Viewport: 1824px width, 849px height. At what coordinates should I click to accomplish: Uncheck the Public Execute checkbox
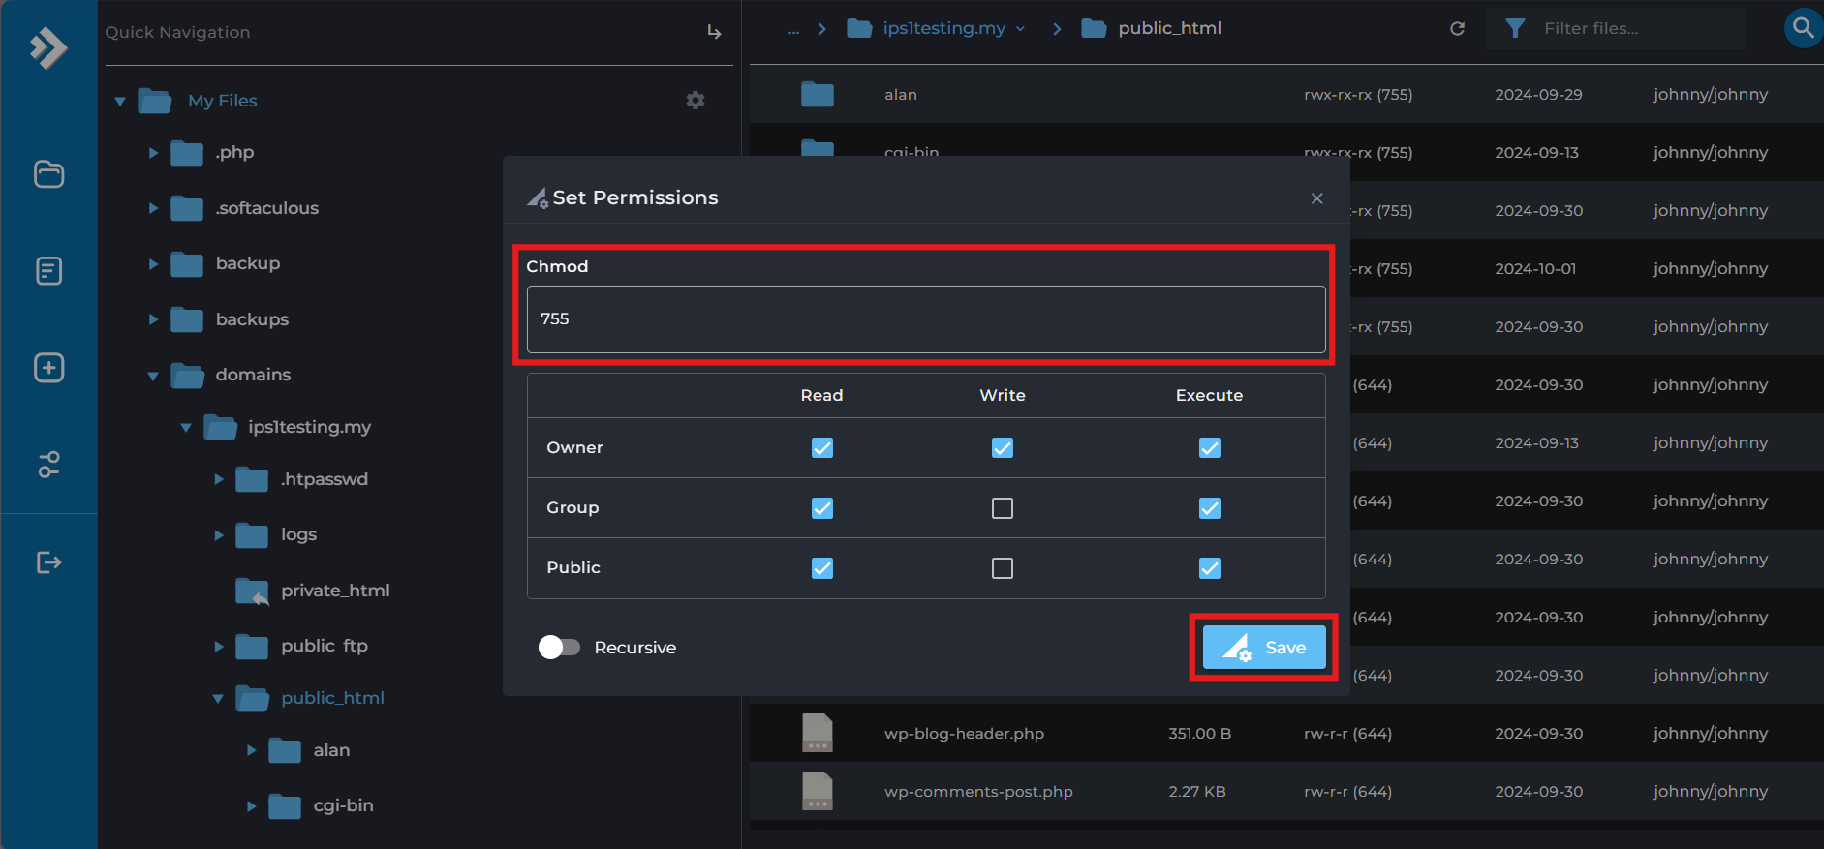(x=1209, y=568)
